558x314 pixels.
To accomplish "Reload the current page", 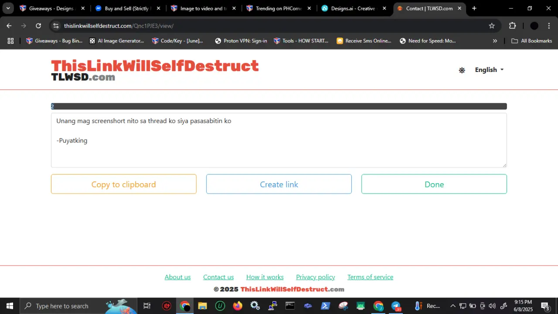I will (38, 26).
